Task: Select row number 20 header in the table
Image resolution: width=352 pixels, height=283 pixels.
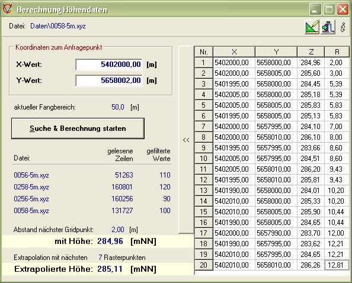Action: click(x=204, y=265)
